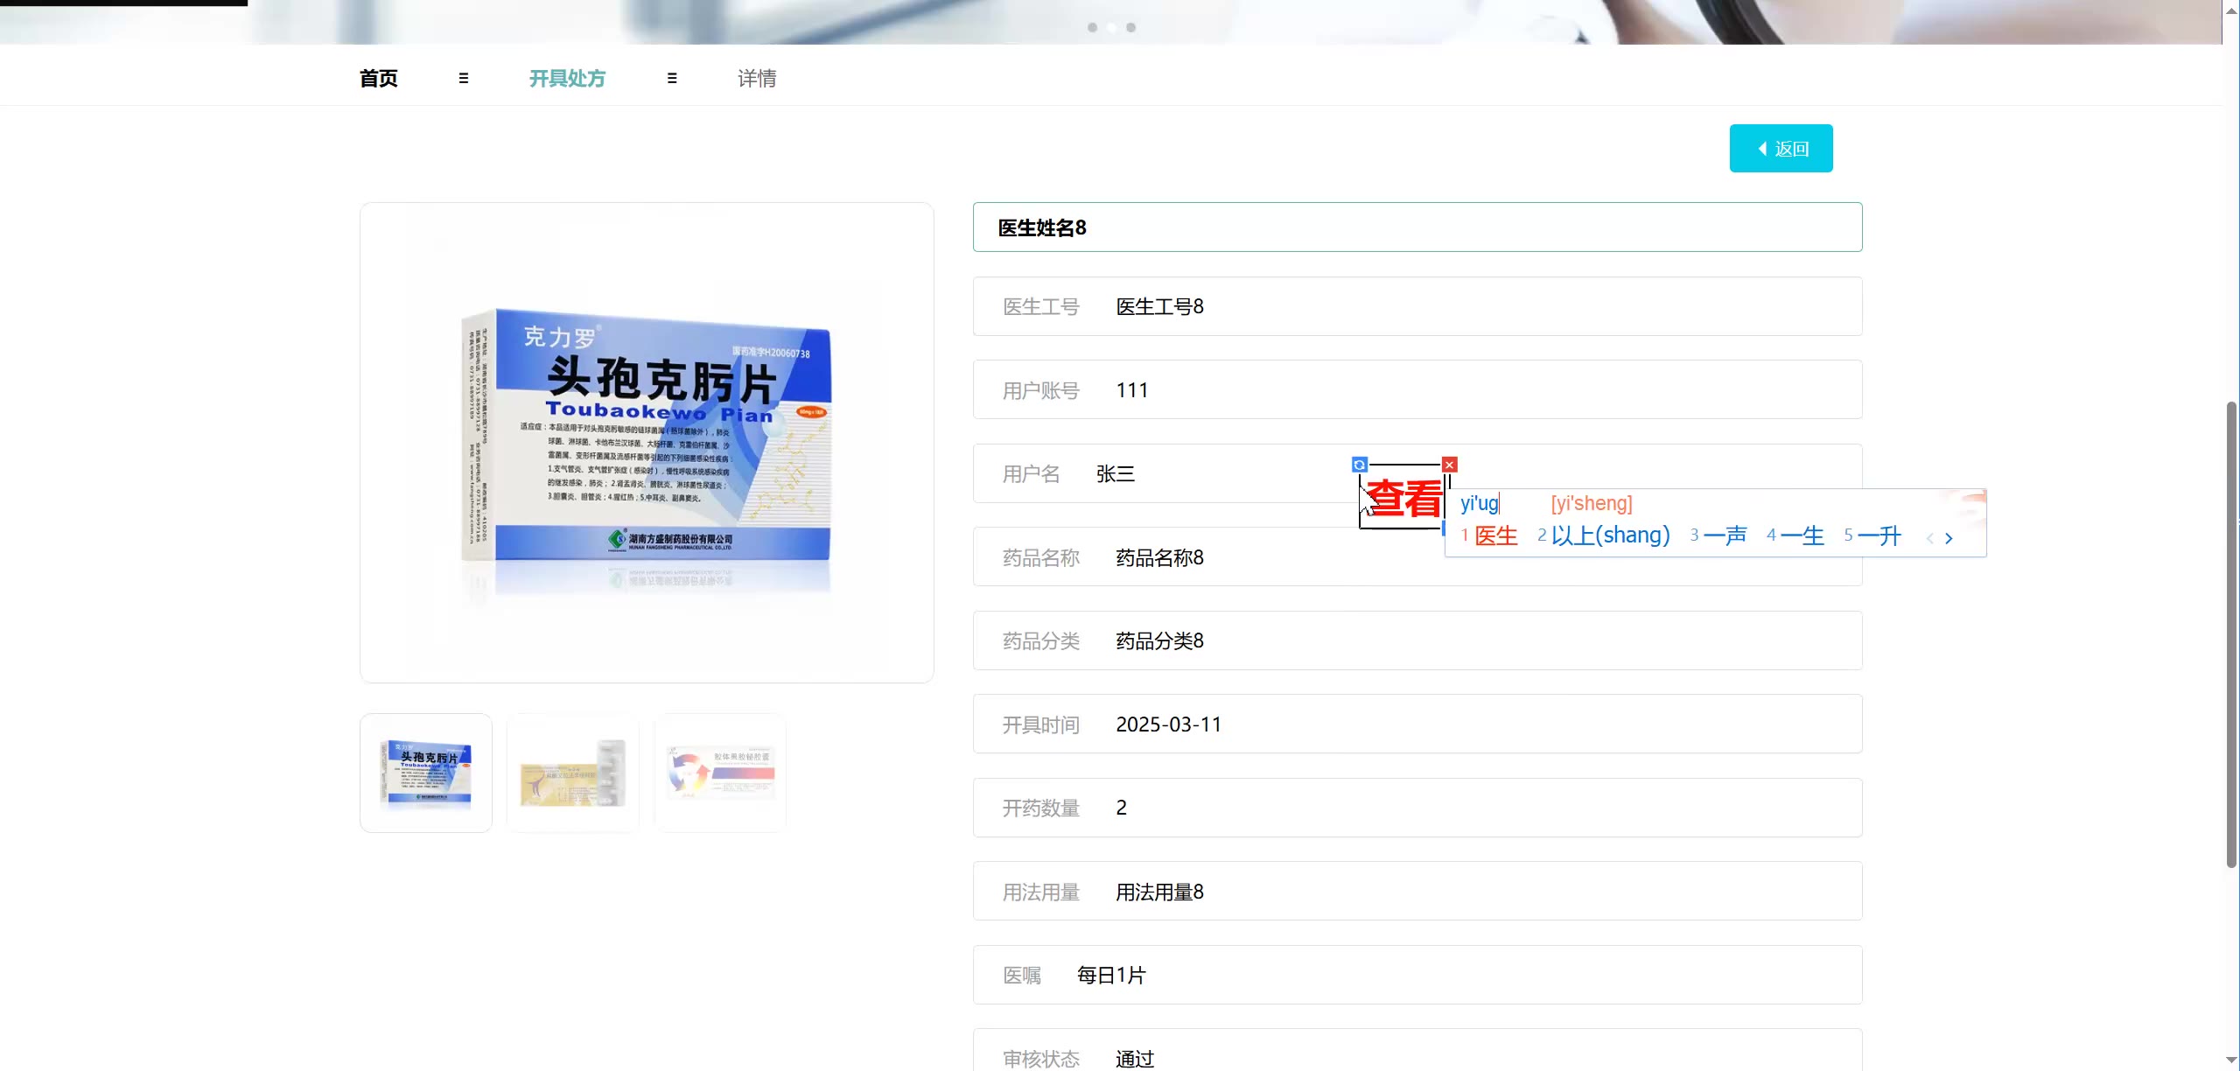Go to next IME candidate page

[1949, 538]
